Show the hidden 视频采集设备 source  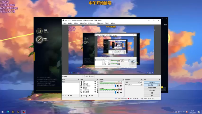pyautogui.click(x=95, y=86)
